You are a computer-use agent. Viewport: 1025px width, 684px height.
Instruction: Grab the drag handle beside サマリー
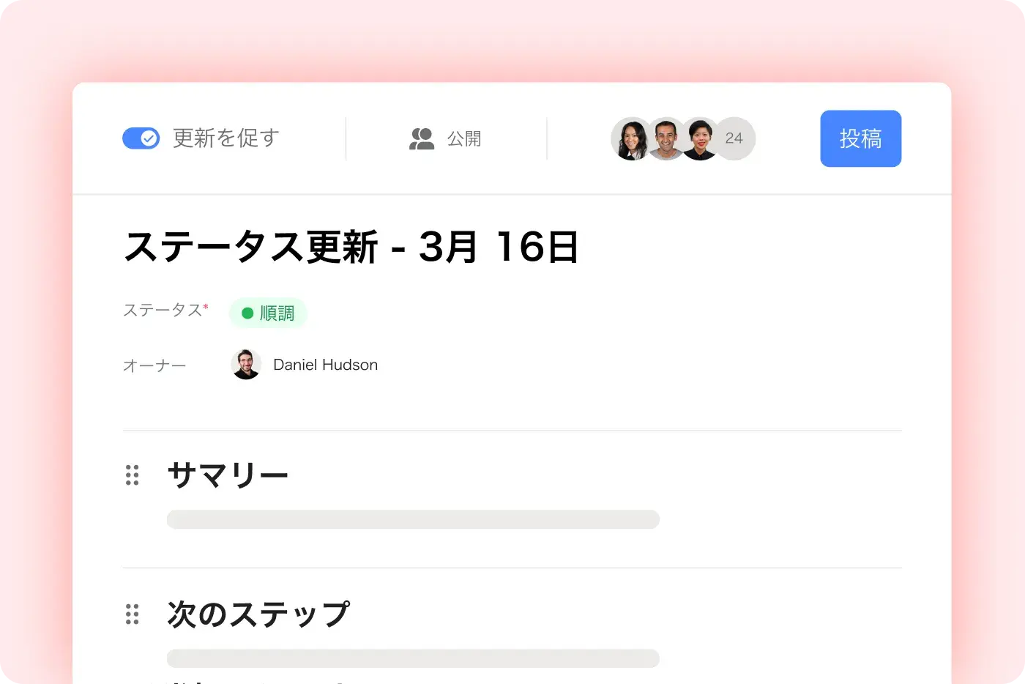click(x=133, y=475)
